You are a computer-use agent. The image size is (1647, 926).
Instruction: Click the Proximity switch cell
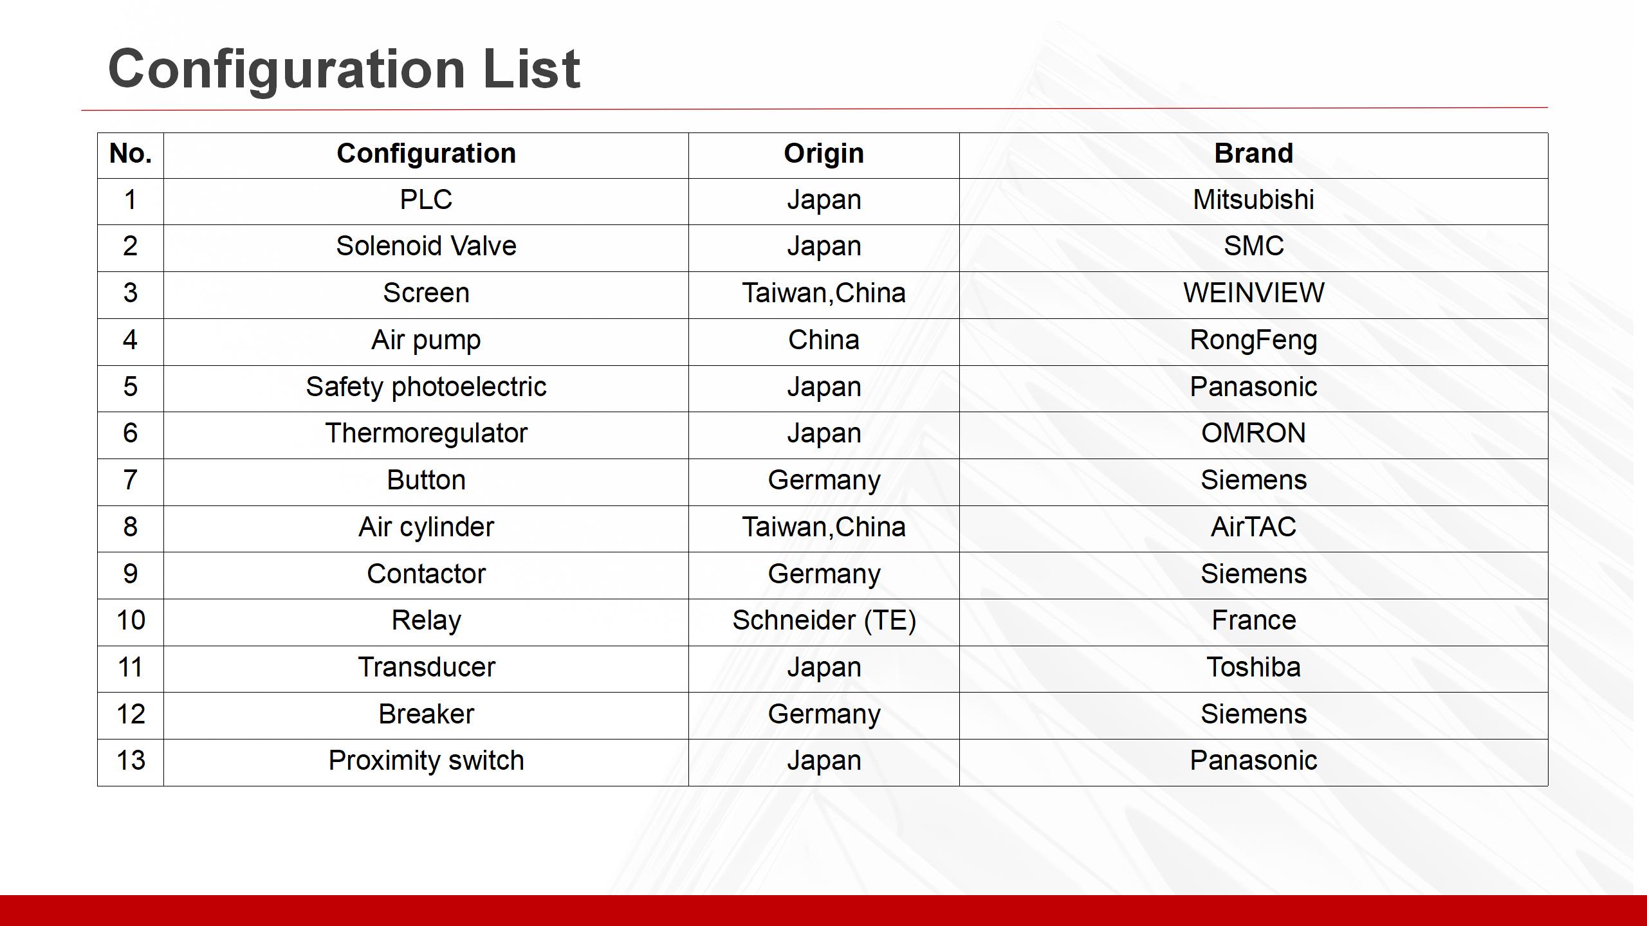(x=426, y=761)
